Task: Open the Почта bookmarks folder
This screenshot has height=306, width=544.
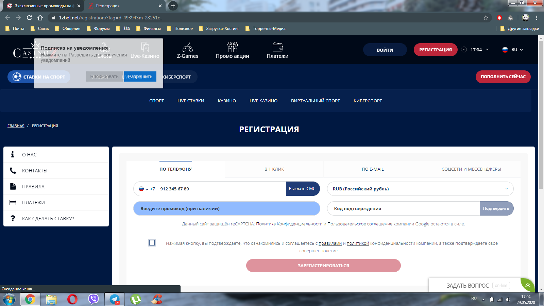Action: coord(15,29)
